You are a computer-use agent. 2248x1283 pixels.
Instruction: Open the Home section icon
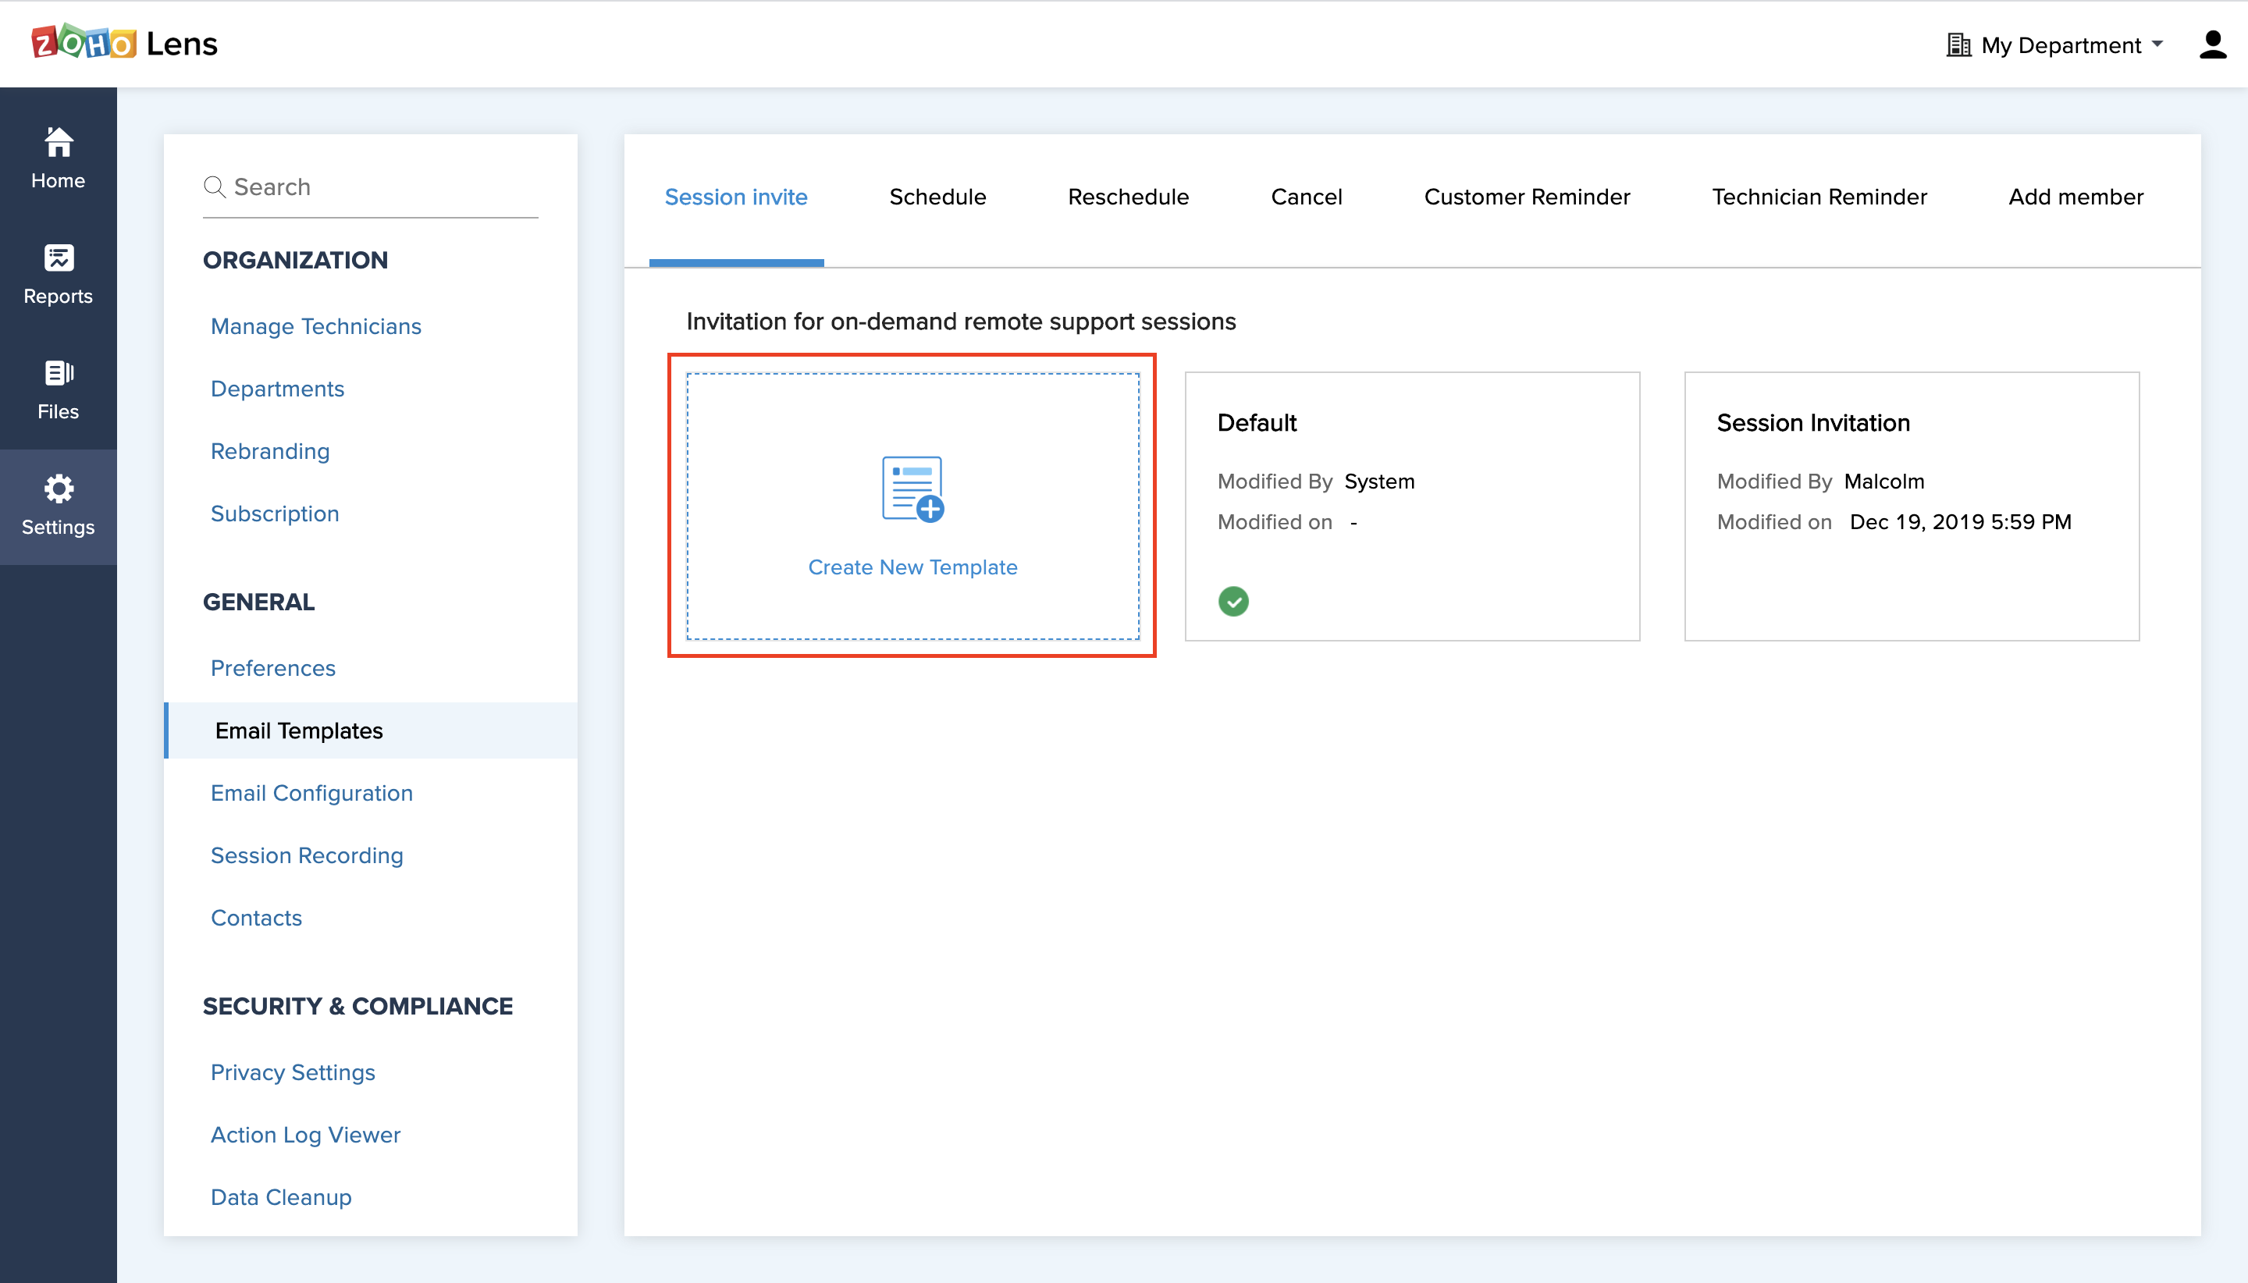coord(59,142)
